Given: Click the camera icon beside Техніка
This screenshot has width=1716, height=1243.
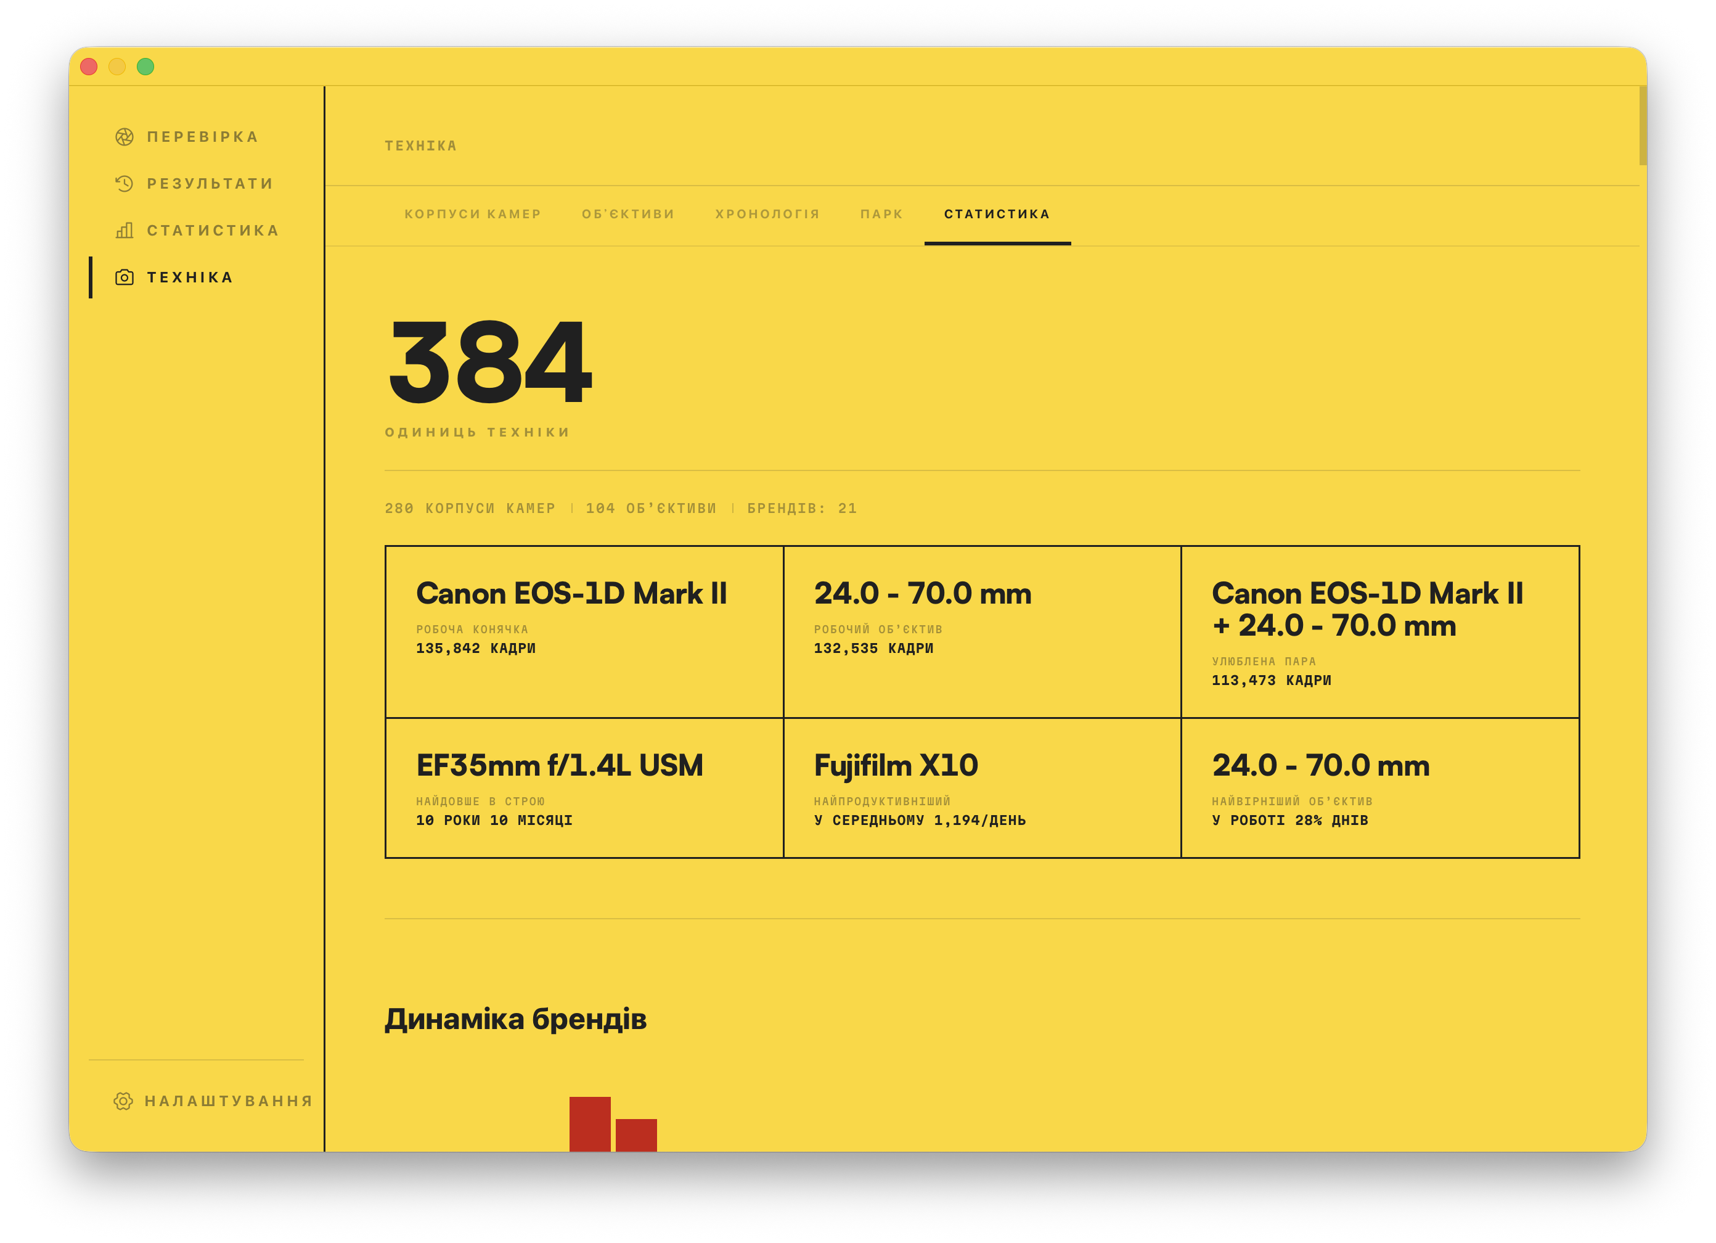Looking at the screenshot, I should 124,278.
